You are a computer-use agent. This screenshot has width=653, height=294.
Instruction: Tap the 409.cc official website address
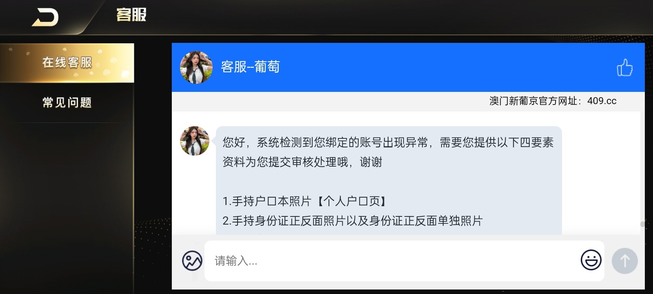602,101
